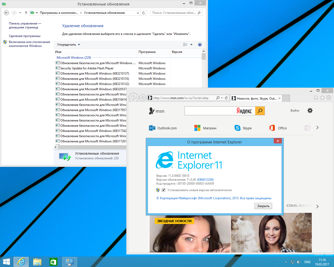Click the horizontal scrollbar left arrow
334x267 pixels.
[x=56, y=147]
